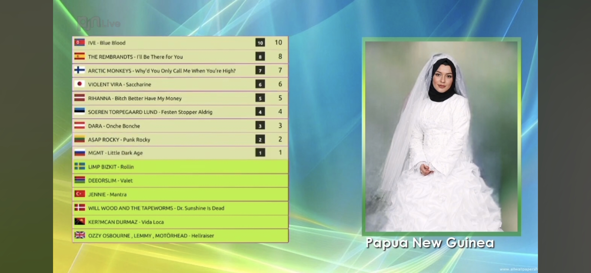Click the black 4 points badge on Festen Stopper Aldrig row
The height and width of the screenshot is (273, 591).
(x=260, y=112)
